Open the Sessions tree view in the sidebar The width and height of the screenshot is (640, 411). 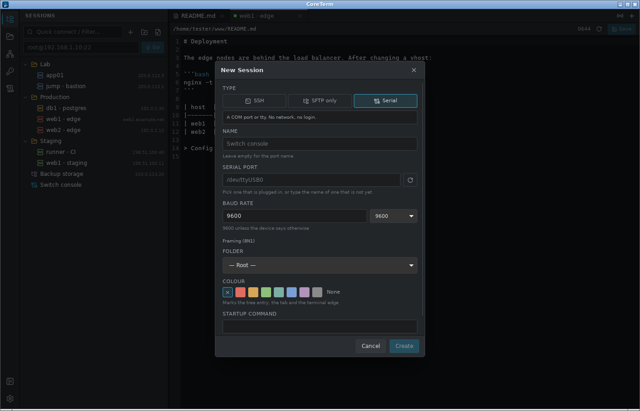click(x=10, y=19)
